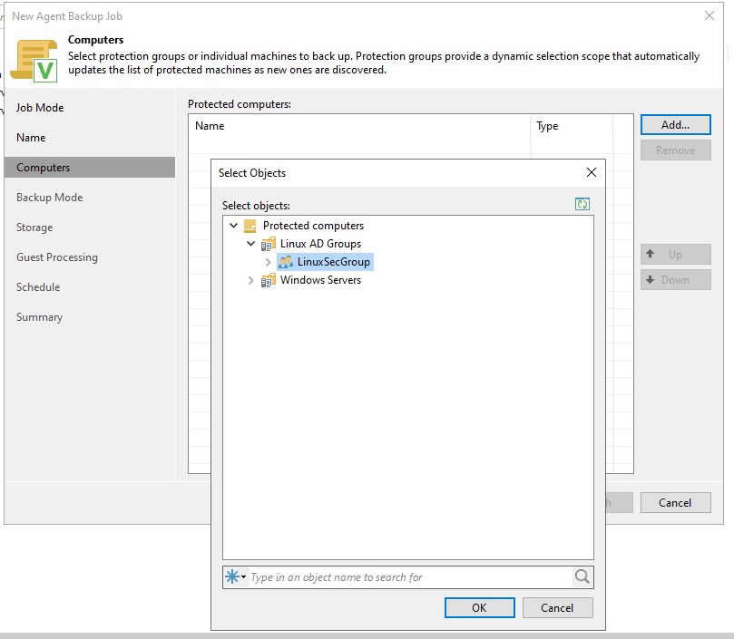734x639 pixels.
Task: Click the Linux AD Groups protection group icon
Action: point(268,244)
